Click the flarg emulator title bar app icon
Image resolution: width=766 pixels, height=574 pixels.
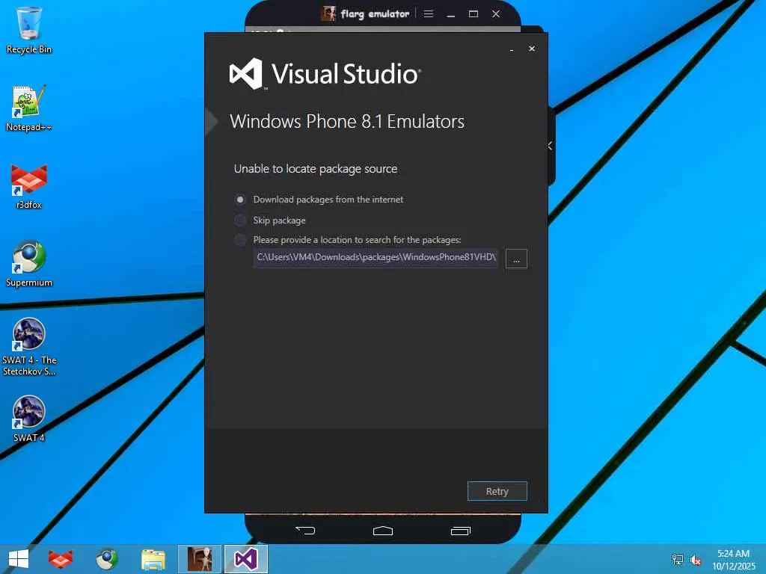(329, 13)
